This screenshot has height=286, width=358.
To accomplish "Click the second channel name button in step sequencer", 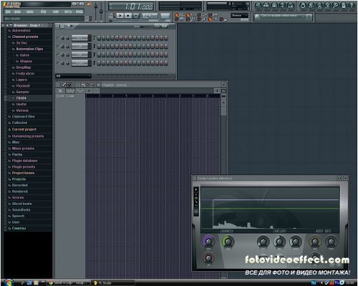I will pos(79,46).
